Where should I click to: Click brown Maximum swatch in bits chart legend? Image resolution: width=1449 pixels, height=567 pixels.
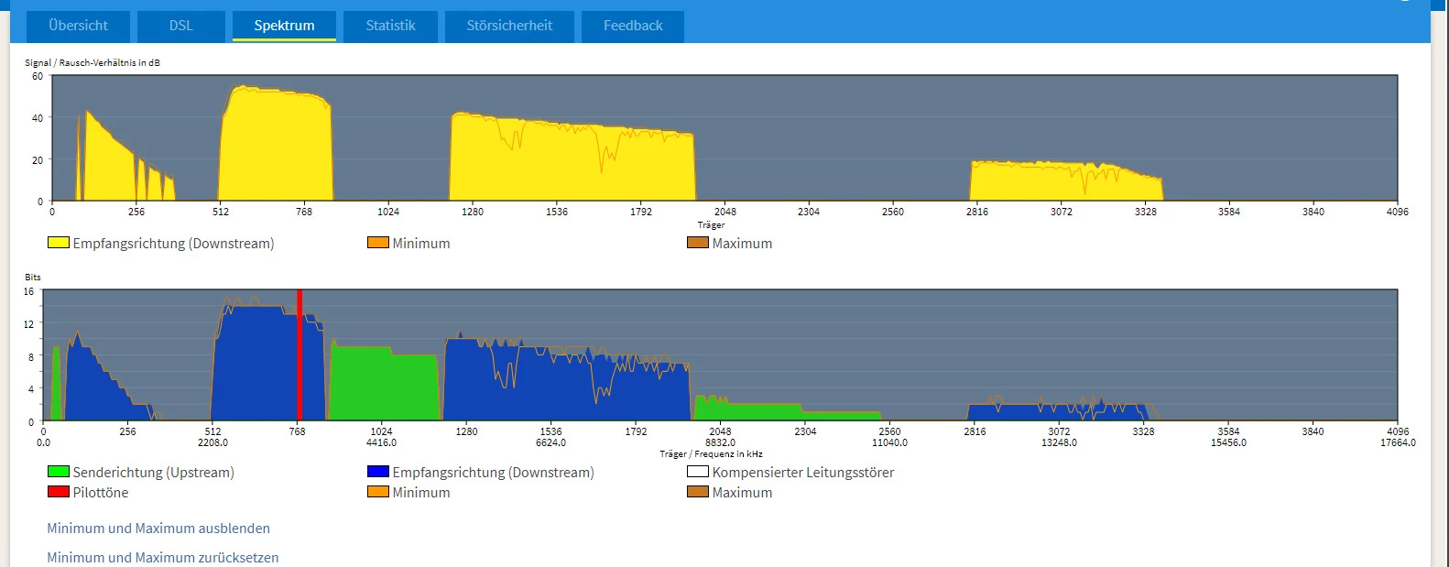point(698,492)
